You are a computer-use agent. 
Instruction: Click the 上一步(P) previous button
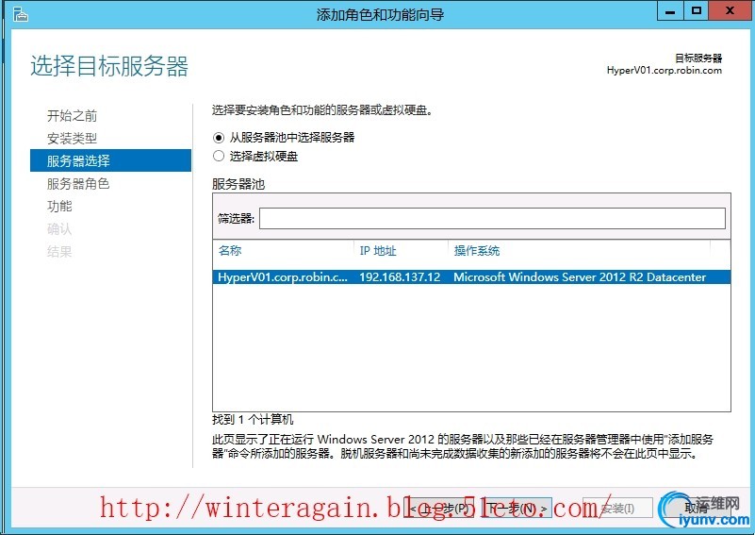[x=439, y=509]
